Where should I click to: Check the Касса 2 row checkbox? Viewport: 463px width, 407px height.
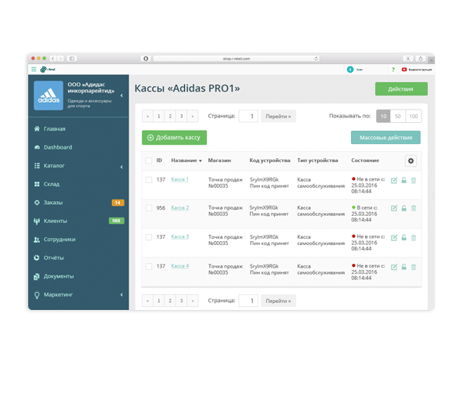(x=149, y=208)
